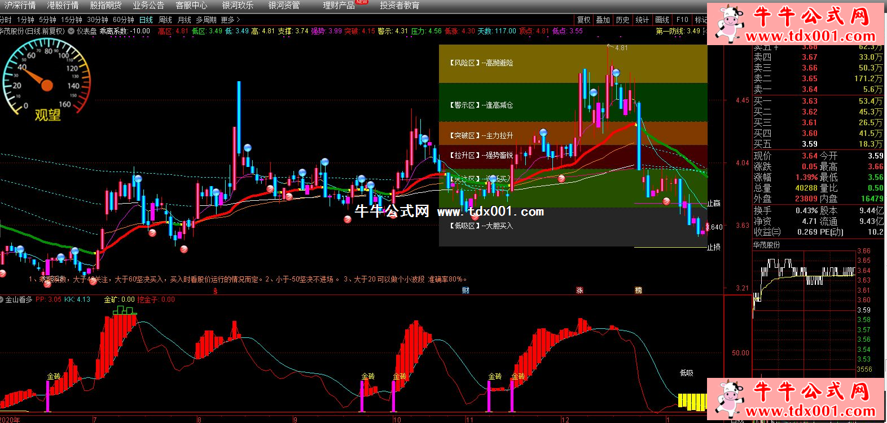Select the 日线 daily period
887x423 pixels.
point(146,20)
